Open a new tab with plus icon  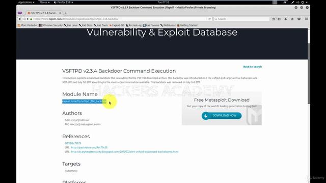(x=66, y=13)
